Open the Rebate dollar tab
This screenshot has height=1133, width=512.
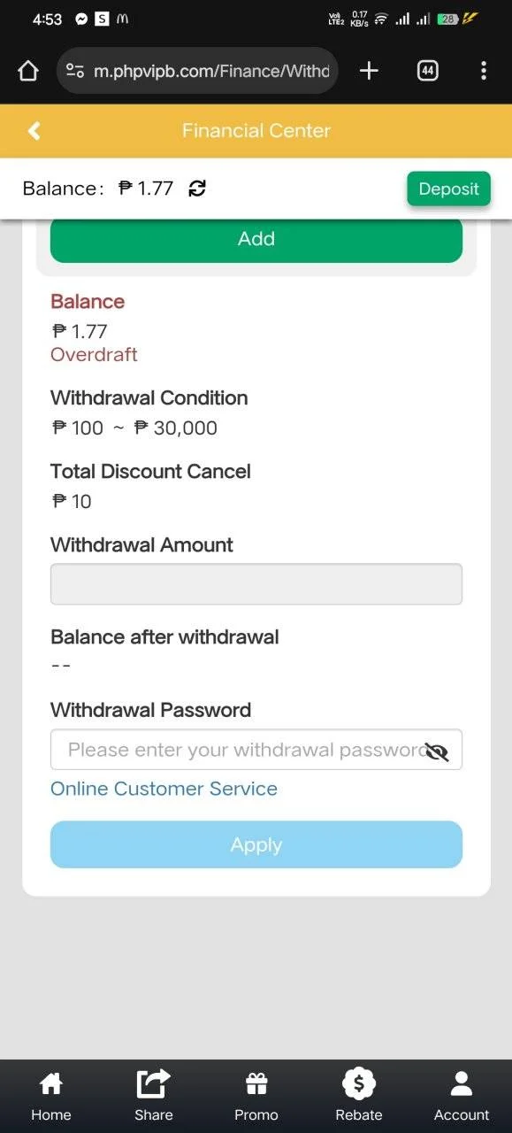(359, 1096)
